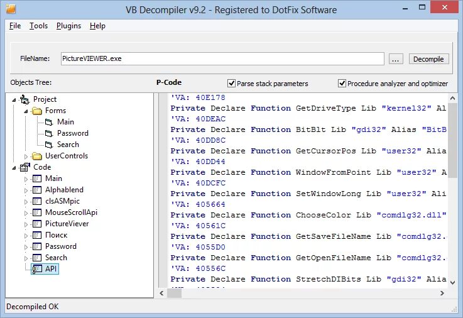Select the UserControls folder icon
463x318 pixels.
(x=37, y=156)
